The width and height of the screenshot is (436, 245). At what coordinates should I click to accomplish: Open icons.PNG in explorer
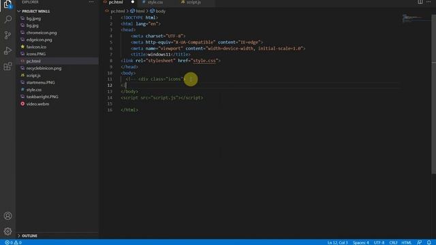point(36,54)
